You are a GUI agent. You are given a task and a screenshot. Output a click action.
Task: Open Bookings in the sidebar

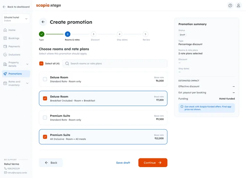pos(16,38)
